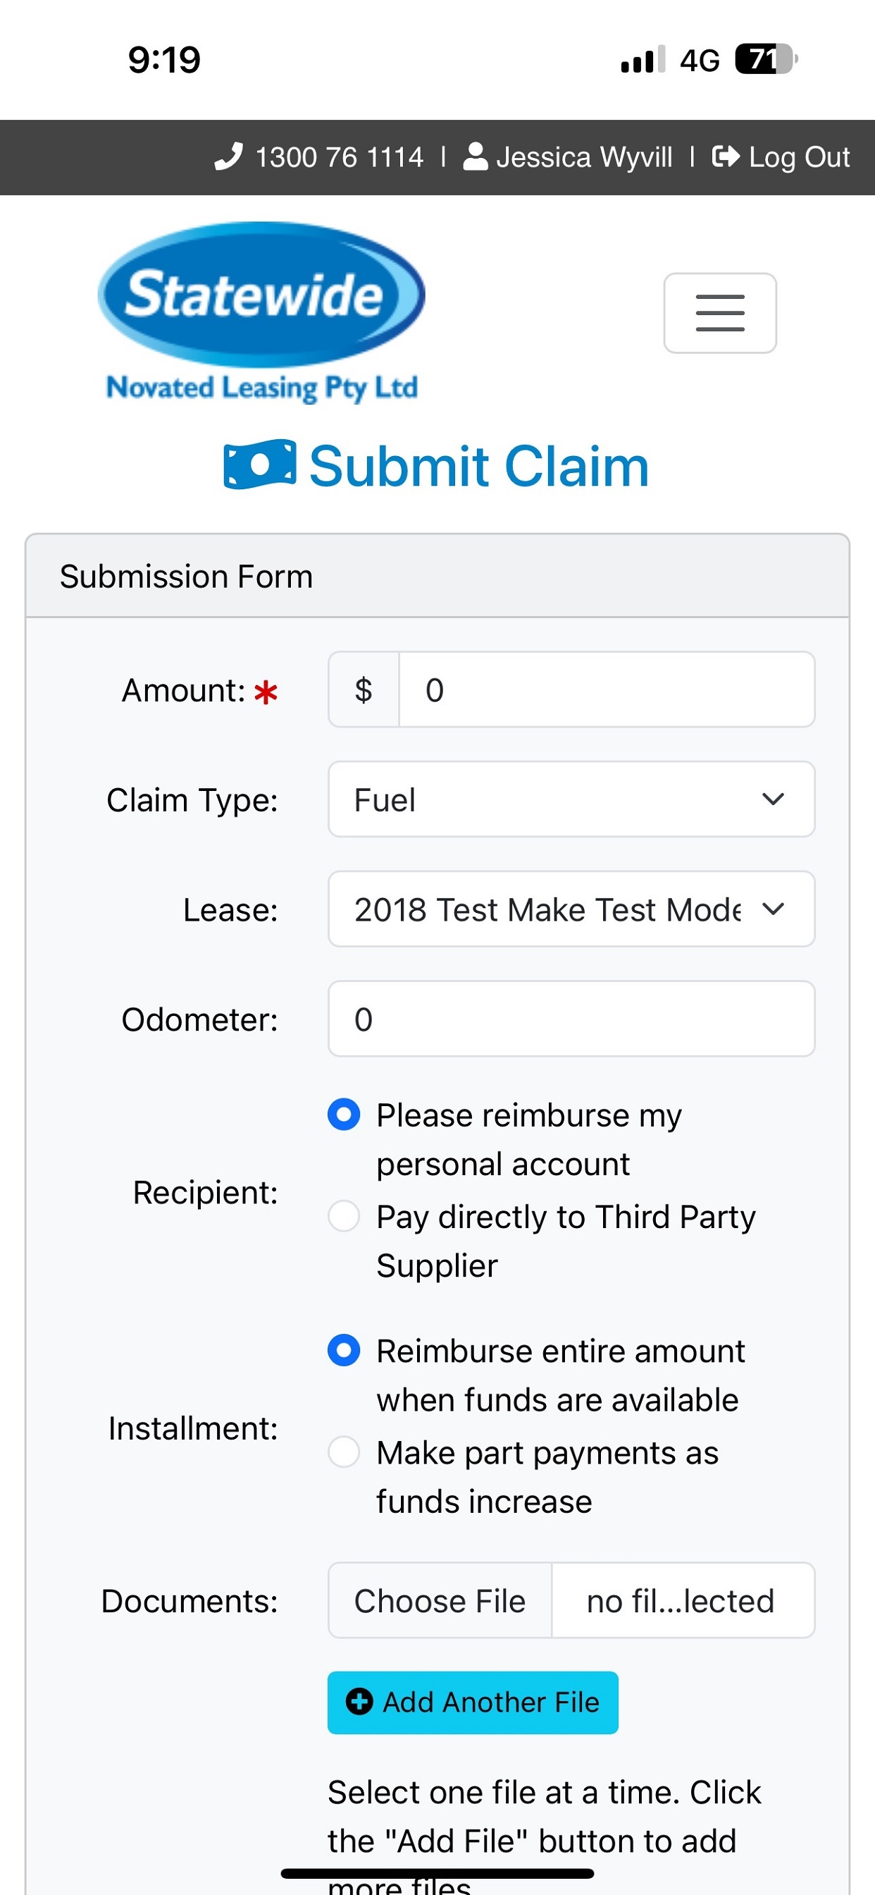Viewport: 875px width, 1895px height.
Task: Choose 'Make part payments as funds increase'
Action: 344,1452
